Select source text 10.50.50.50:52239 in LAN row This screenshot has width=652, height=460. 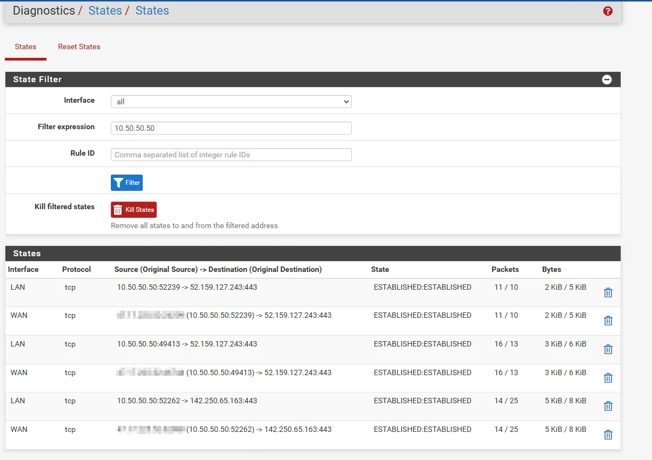pos(149,287)
